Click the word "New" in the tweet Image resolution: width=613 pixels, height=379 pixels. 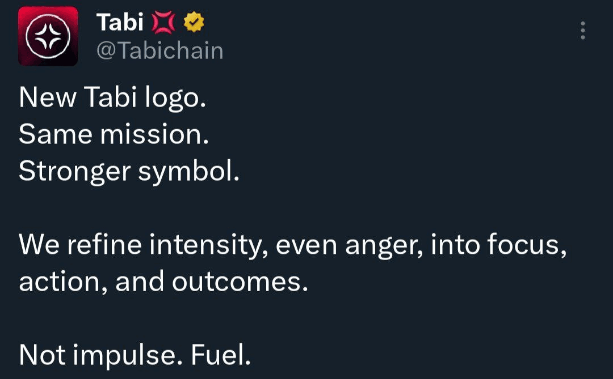click(x=48, y=98)
